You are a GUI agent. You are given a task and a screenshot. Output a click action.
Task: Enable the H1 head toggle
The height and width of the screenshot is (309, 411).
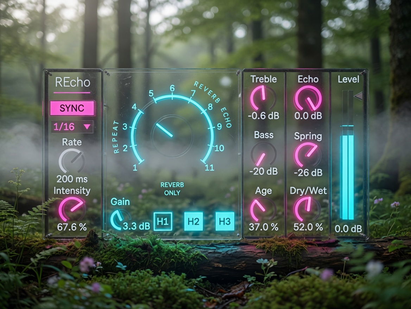[163, 221]
